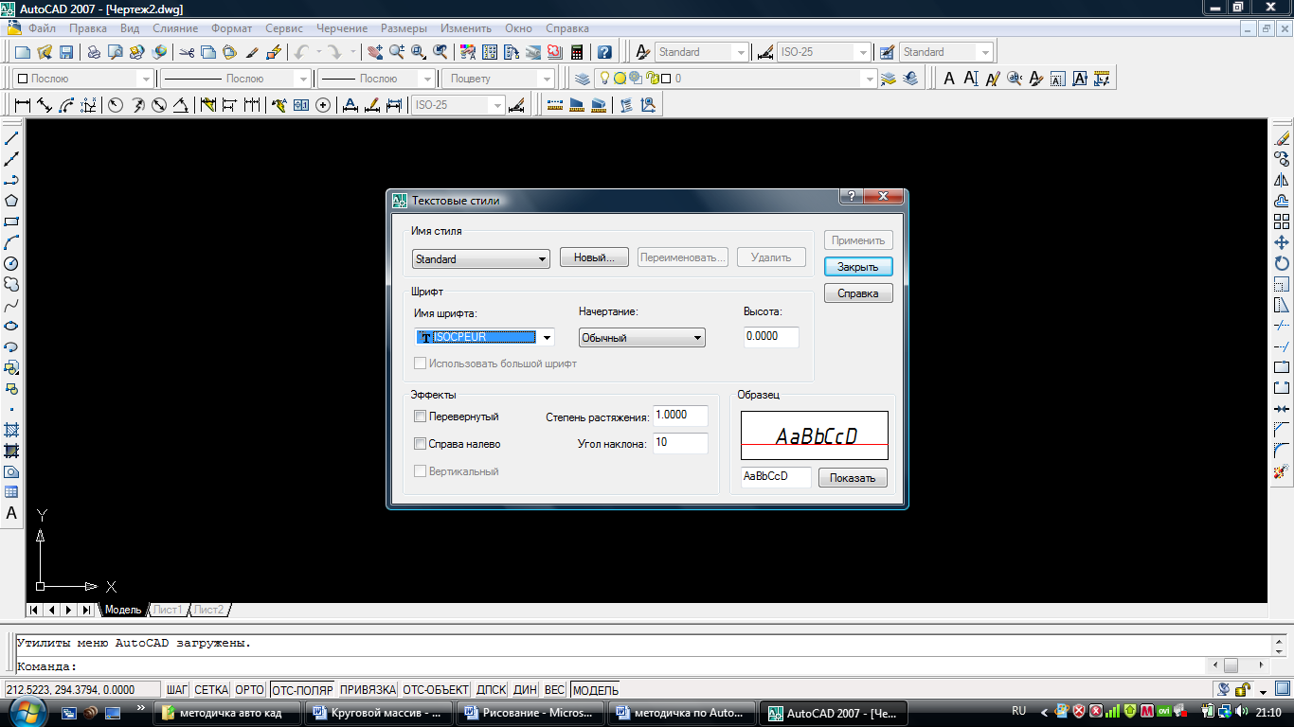Image resolution: width=1294 pixels, height=727 pixels.
Task: Open the Размеры menu
Action: [404, 28]
